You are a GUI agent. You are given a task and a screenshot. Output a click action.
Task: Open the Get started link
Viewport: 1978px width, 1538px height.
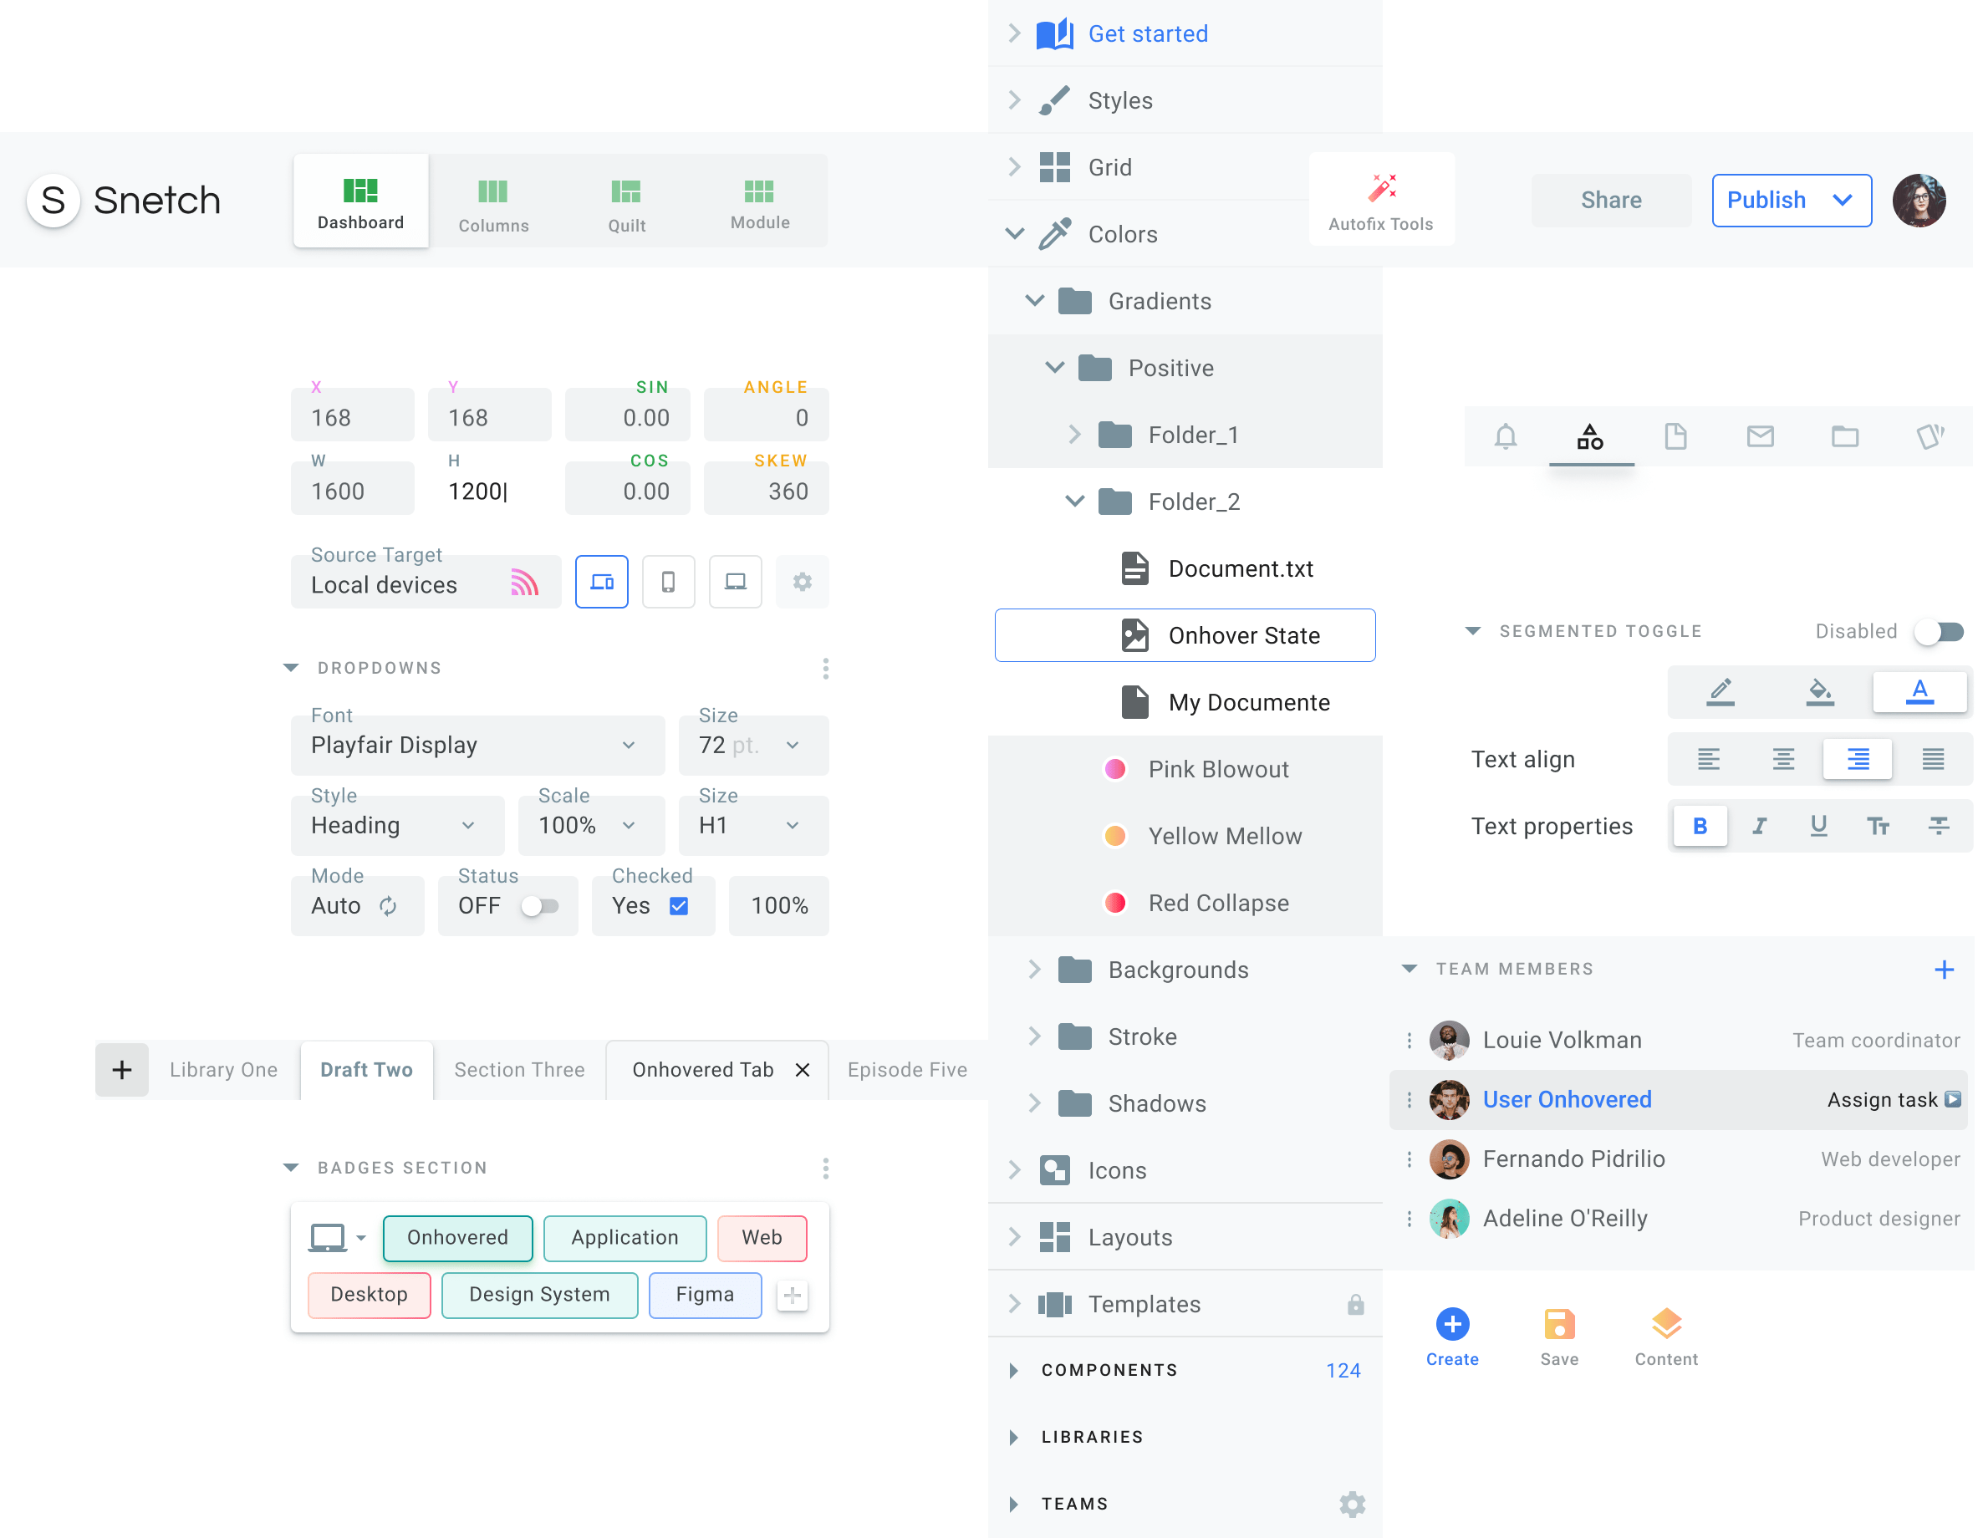tap(1148, 33)
